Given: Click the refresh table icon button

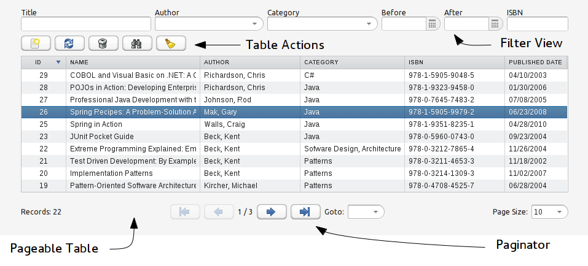Looking at the screenshot, I should coord(69,44).
